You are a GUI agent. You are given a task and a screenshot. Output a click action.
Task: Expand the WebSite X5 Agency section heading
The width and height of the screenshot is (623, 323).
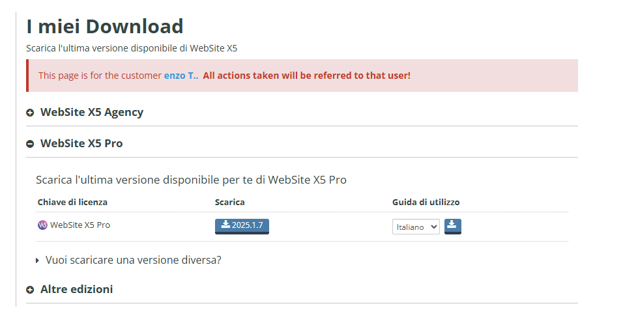pyautogui.click(x=92, y=112)
